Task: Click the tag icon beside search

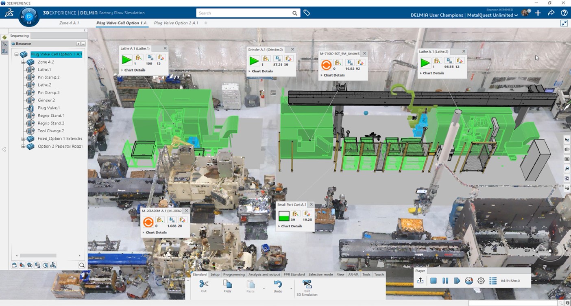Action: pyautogui.click(x=307, y=13)
